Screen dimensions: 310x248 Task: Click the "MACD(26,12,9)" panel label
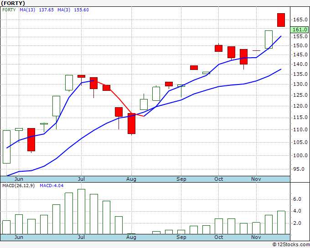18,186
